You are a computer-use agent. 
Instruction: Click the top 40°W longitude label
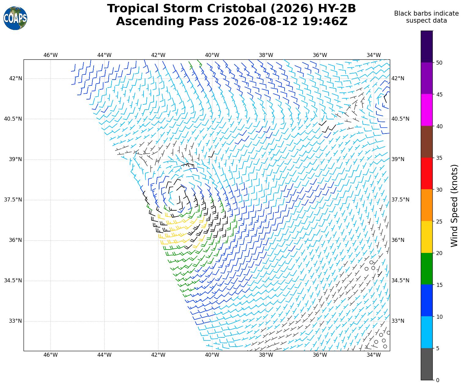[x=212, y=55]
